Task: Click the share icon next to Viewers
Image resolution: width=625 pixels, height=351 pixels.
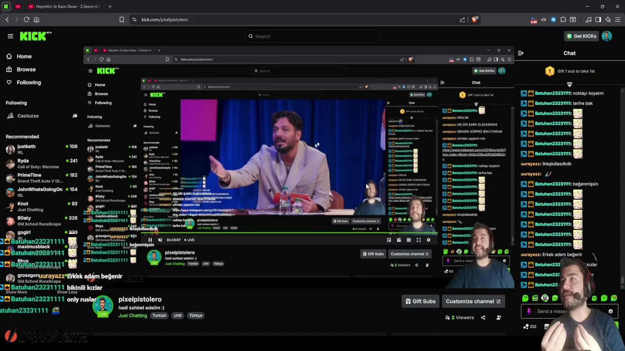Action: point(483,317)
